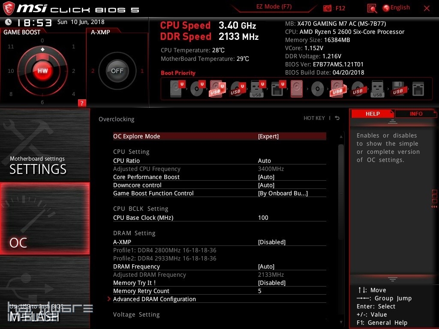Click Profile1: DDR4 2800MHz 16-18-18-36 text
The height and width of the screenshot is (329, 439).
pos(165,250)
